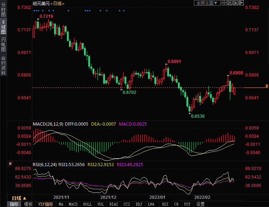Click the orange price line arrow marker
269x207 pixels.
267,86
